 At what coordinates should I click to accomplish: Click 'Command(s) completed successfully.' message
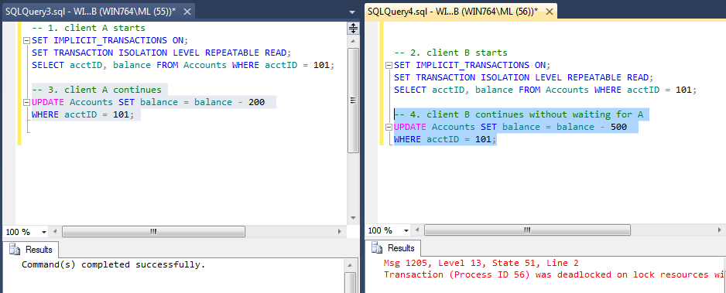click(x=114, y=265)
